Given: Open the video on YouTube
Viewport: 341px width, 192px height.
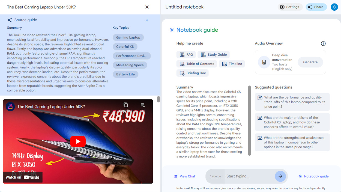Looking at the screenshot, I should pos(23,177).
